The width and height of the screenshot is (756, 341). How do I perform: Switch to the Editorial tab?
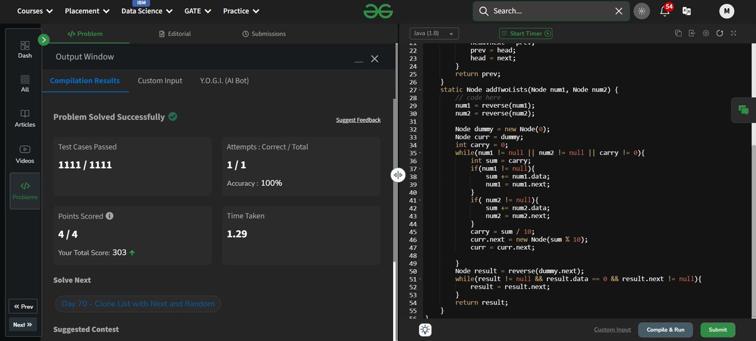(175, 33)
